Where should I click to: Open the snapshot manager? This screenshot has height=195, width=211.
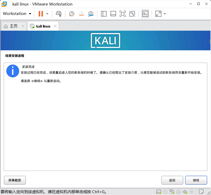(91, 14)
